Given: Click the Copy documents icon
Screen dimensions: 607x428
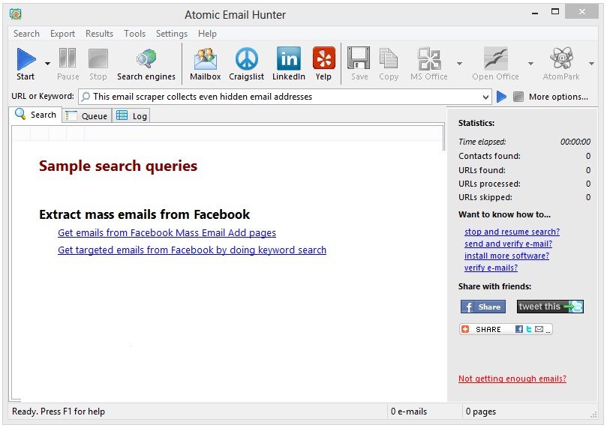Looking at the screenshot, I should click(389, 58).
